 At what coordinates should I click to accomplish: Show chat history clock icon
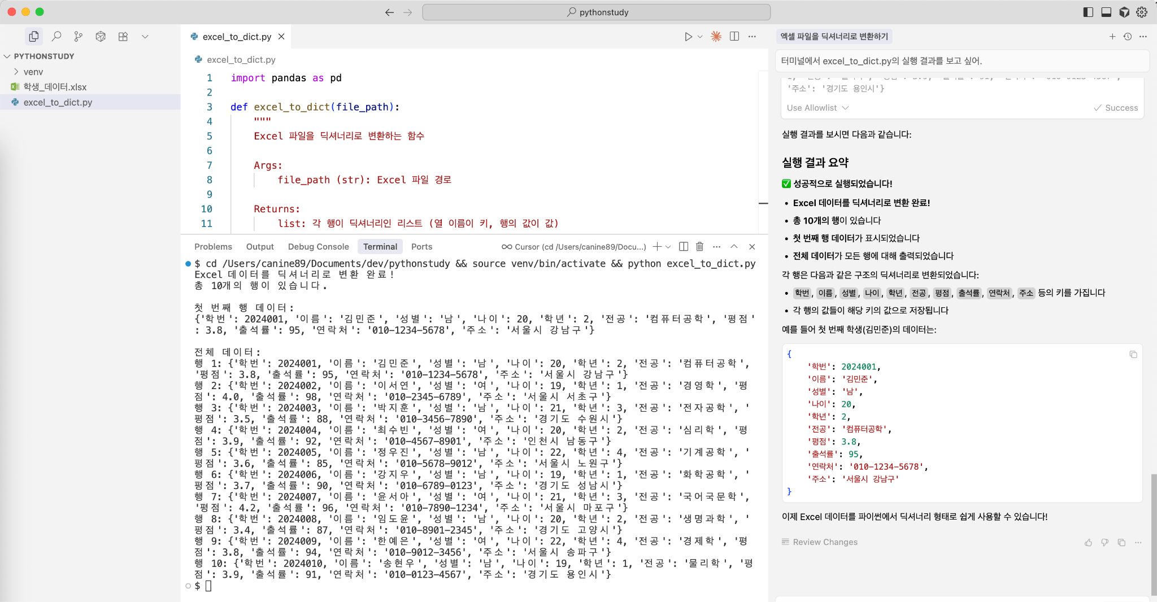click(x=1128, y=37)
